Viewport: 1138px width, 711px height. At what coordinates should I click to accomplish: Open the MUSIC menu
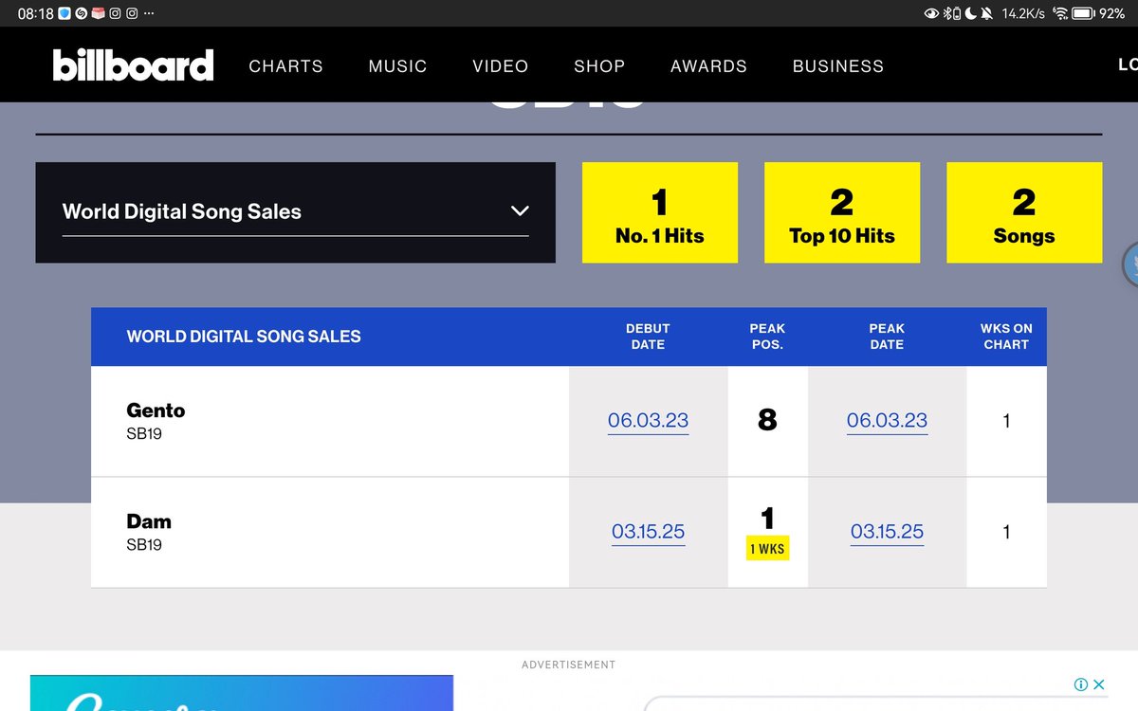tap(397, 66)
